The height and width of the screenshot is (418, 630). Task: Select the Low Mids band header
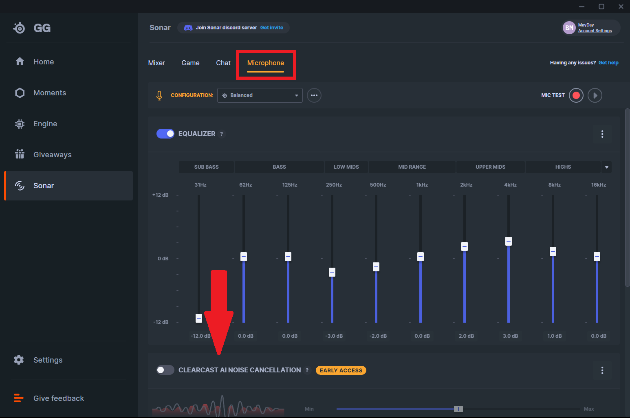coord(346,167)
